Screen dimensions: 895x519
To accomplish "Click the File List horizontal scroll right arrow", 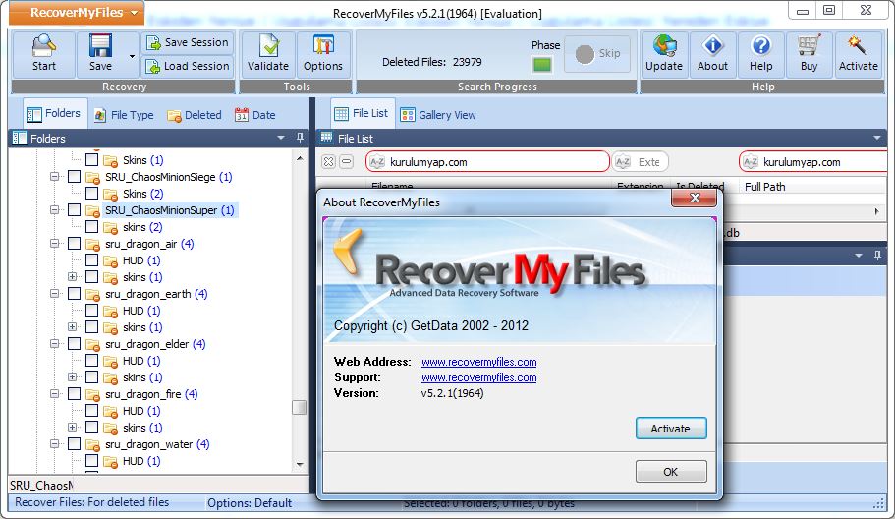I will 876,211.
